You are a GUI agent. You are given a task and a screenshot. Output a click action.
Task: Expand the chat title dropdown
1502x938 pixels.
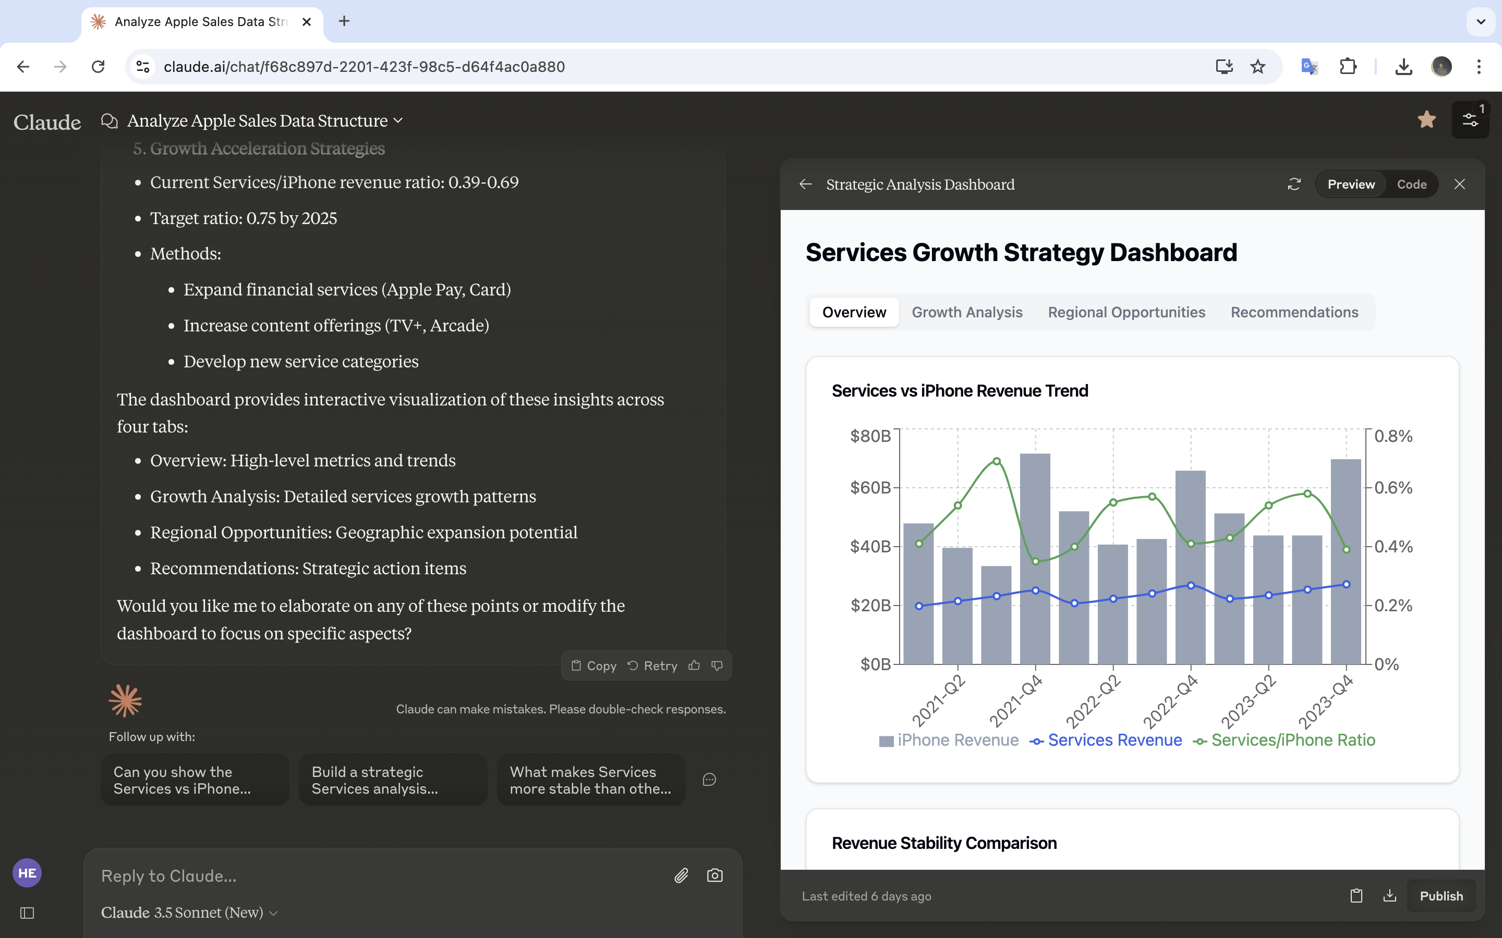398,120
